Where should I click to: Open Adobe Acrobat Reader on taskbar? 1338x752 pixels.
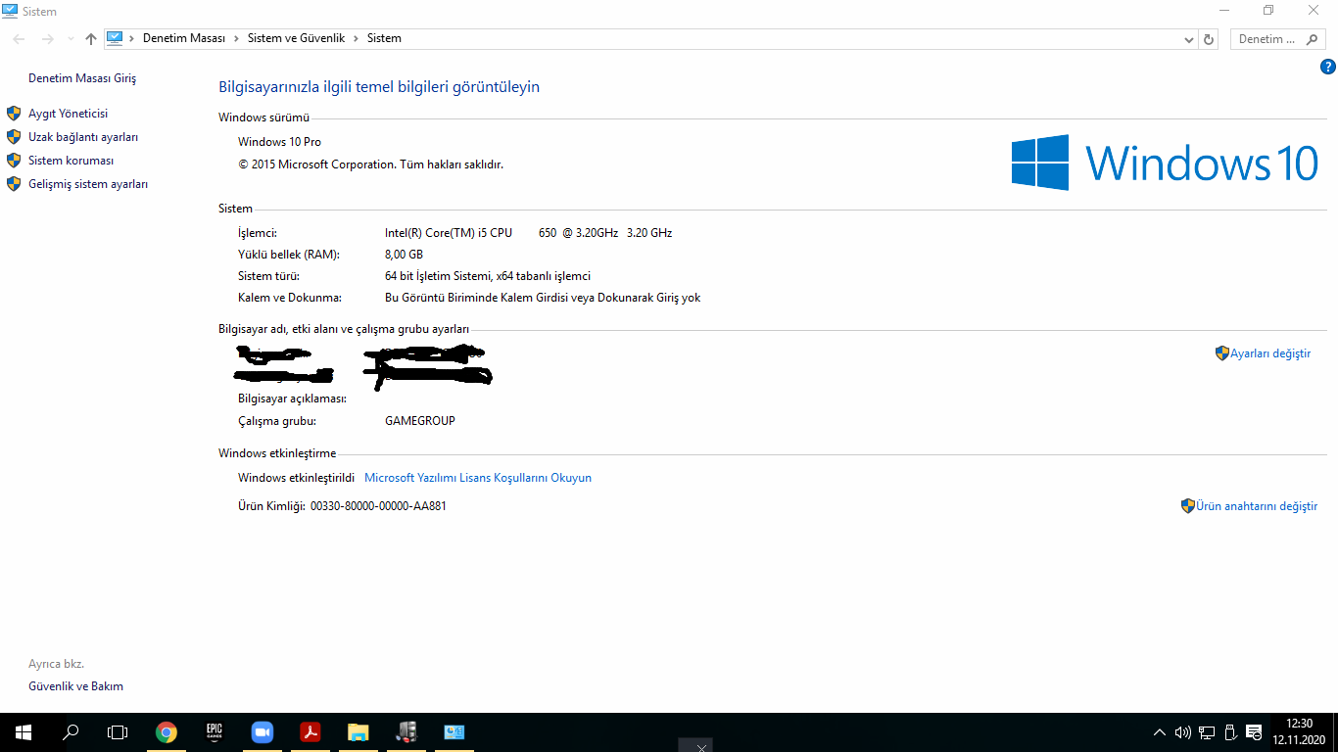tap(310, 732)
